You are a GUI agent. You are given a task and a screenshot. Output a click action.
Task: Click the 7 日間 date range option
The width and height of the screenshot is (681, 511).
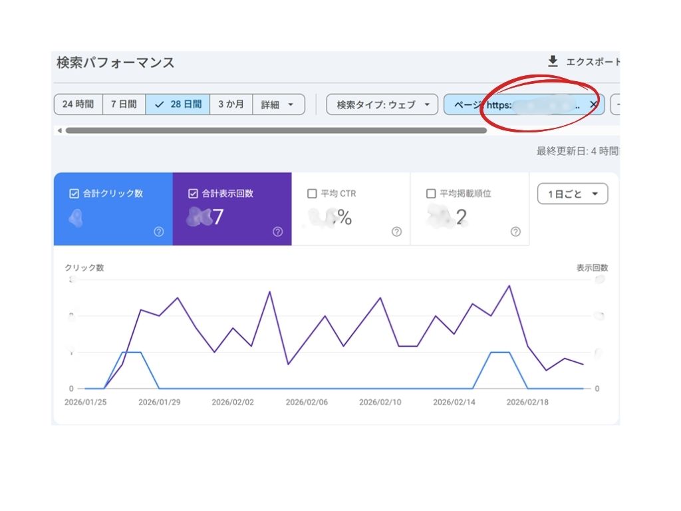click(x=123, y=104)
